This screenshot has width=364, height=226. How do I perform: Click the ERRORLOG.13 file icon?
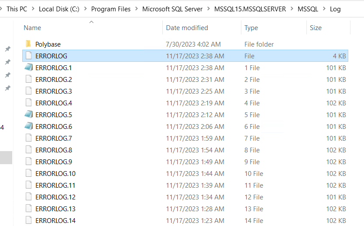pos(28,209)
